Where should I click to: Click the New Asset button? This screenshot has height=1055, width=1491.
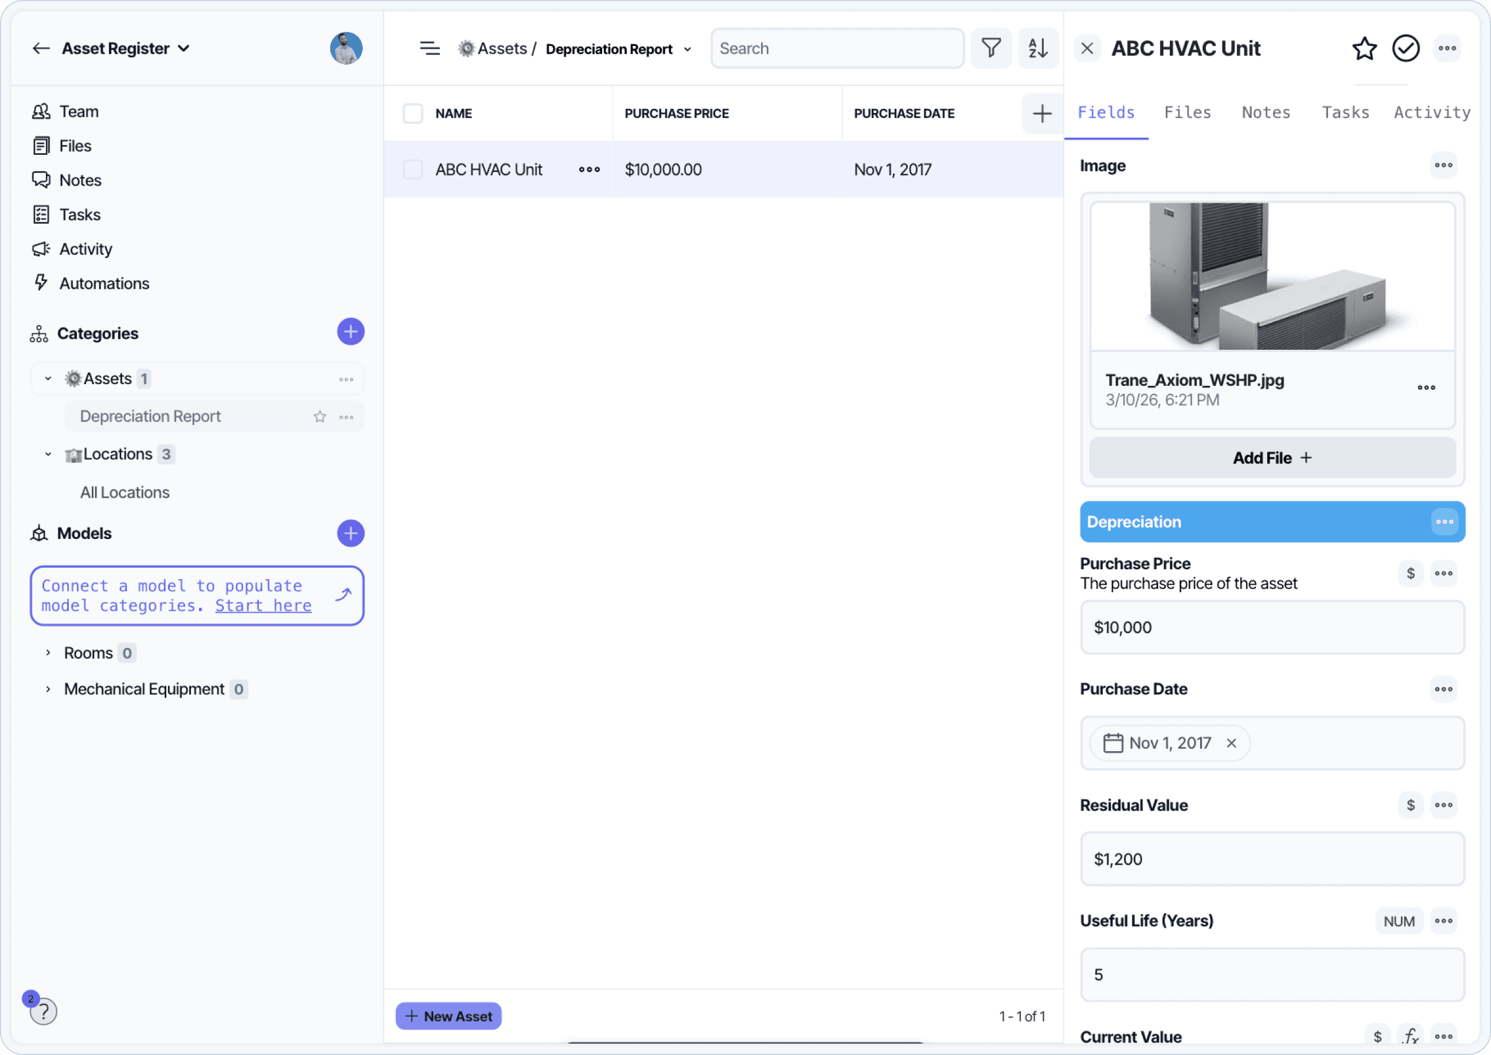coord(448,1016)
